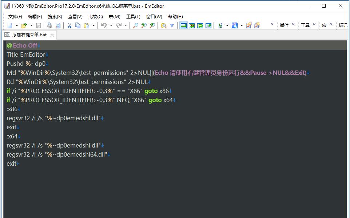Click the Copy icon in toolbar

(x=78, y=25)
